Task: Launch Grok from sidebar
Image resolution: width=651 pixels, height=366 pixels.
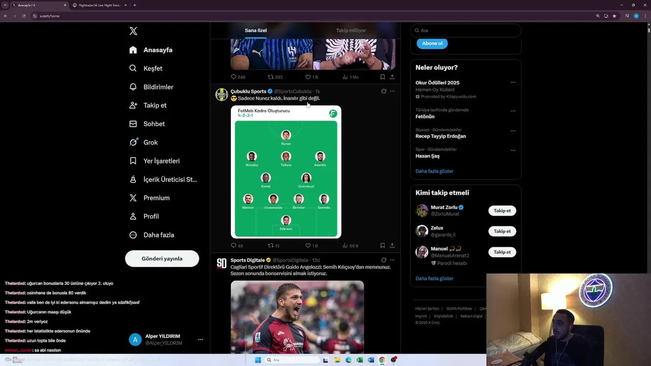Action: click(x=143, y=142)
